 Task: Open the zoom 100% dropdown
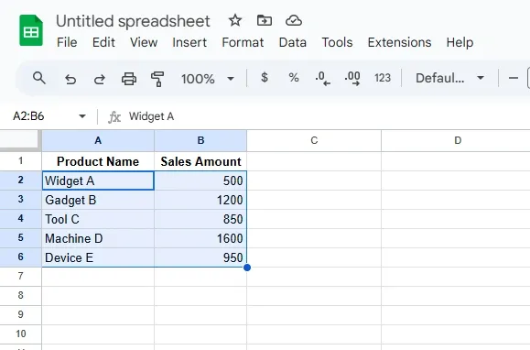coord(208,79)
